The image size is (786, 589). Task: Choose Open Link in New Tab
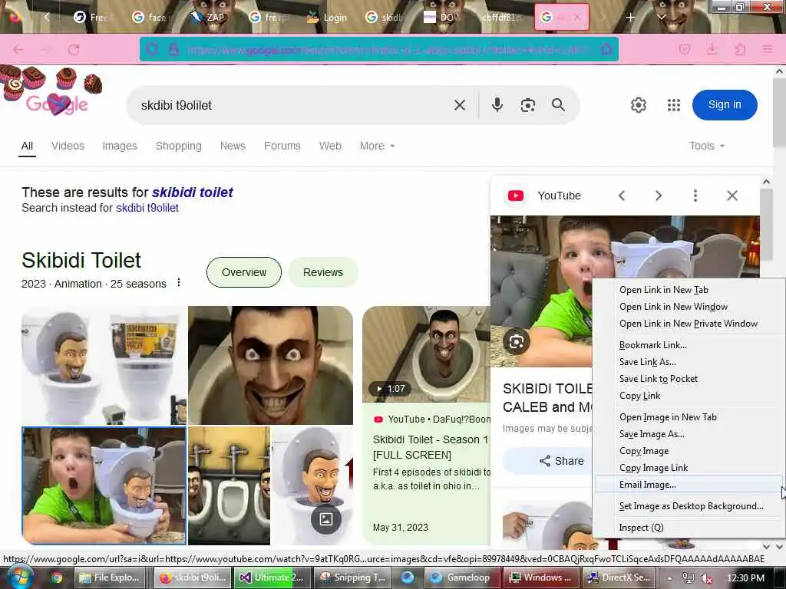coord(689,290)
